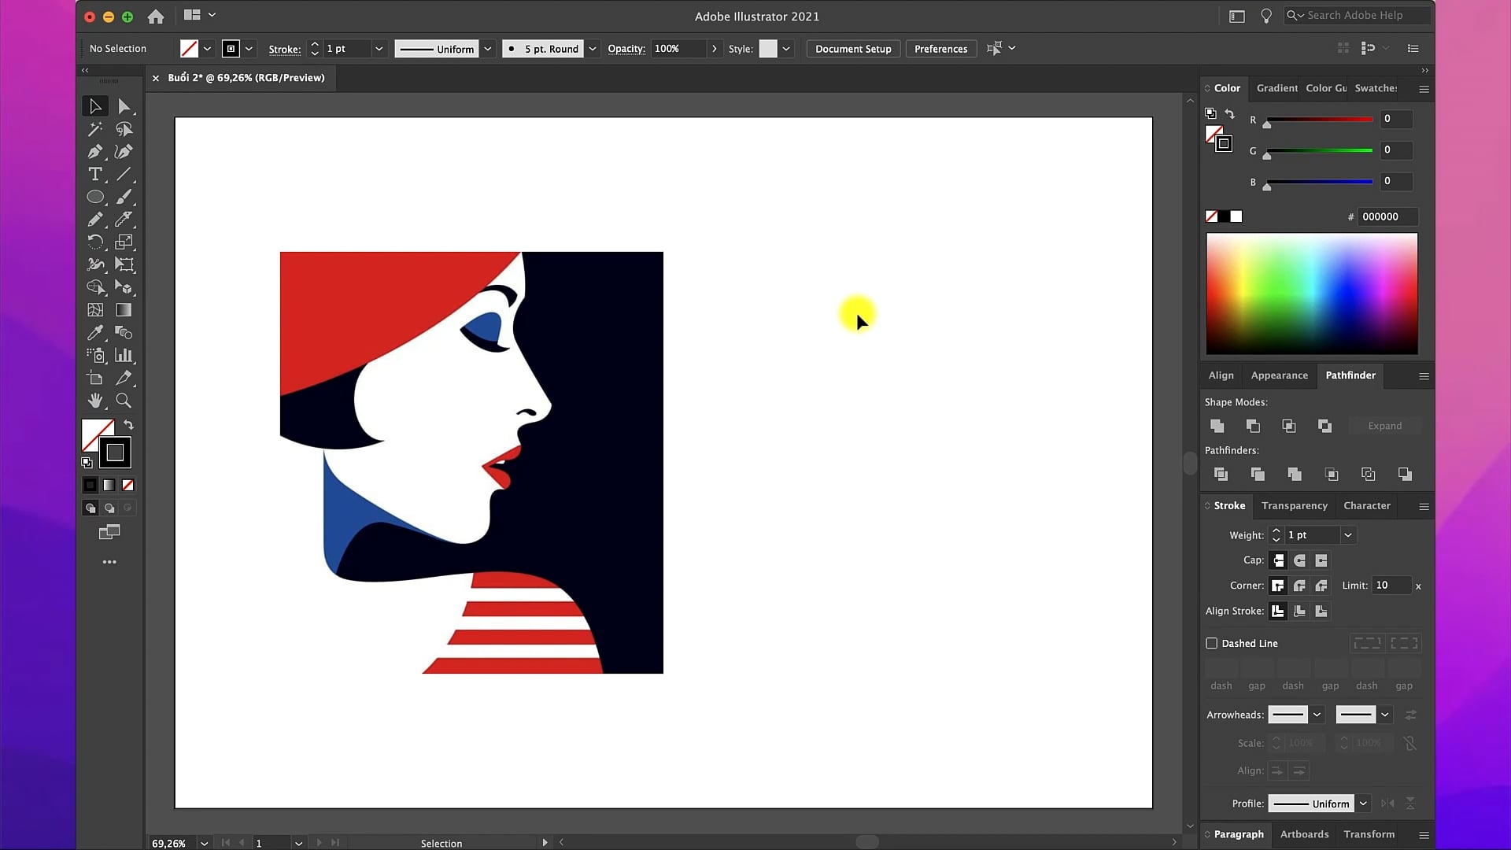Click the RGB color spectrum picker

point(1312,294)
